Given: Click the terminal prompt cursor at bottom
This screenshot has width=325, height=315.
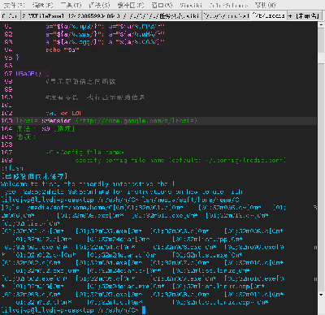Looking at the screenshot, I should coord(144,310).
